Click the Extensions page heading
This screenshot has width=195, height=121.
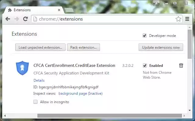tap(24, 34)
